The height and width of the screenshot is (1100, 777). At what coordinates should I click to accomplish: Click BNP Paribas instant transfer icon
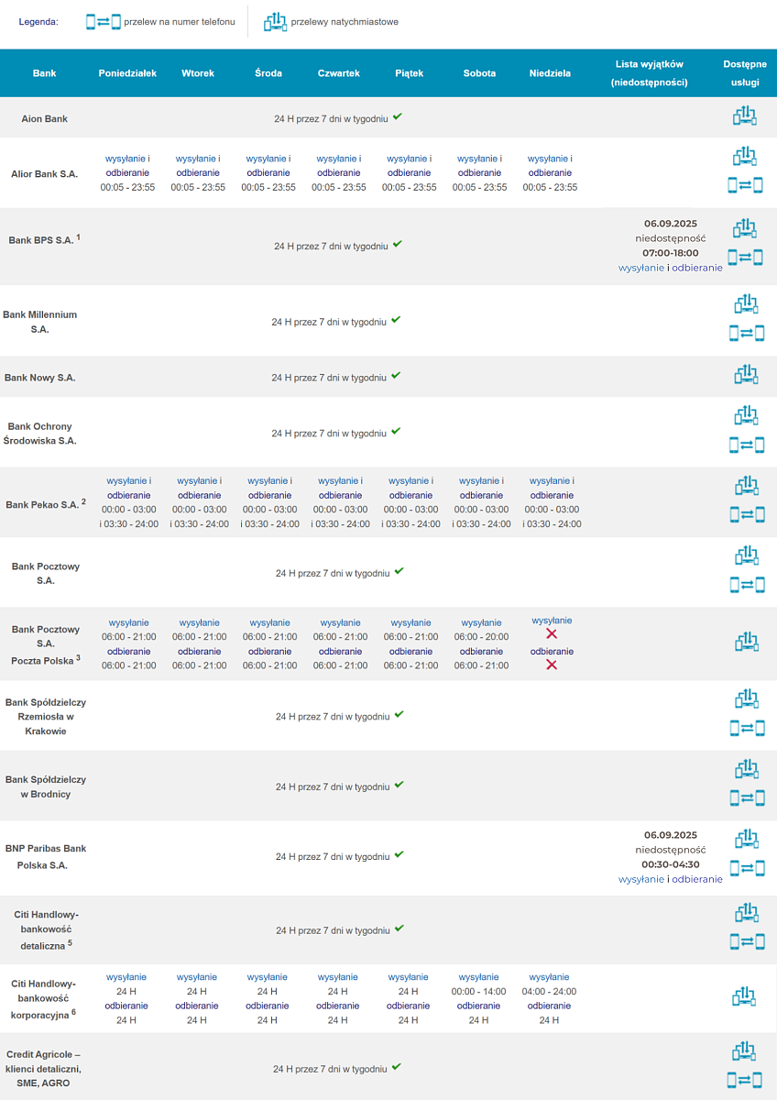[x=746, y=840]
